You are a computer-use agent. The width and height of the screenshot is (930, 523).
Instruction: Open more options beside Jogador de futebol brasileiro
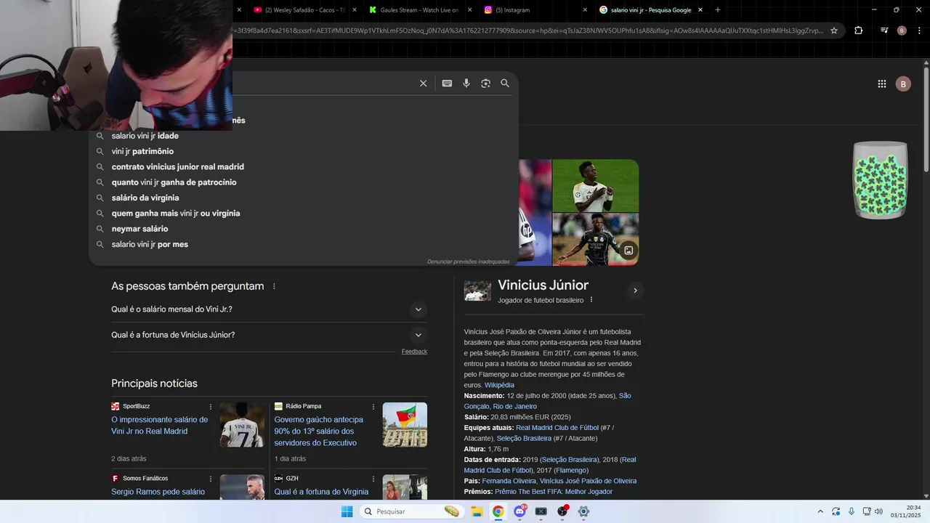(591, 300)
